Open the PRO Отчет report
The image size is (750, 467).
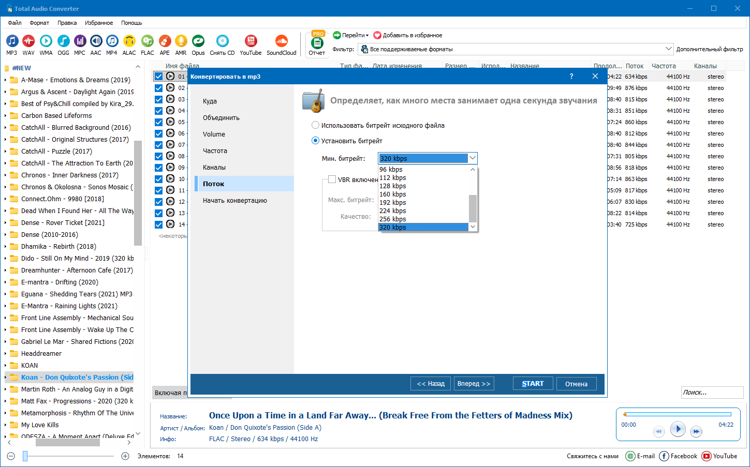(x=317, y=44)
